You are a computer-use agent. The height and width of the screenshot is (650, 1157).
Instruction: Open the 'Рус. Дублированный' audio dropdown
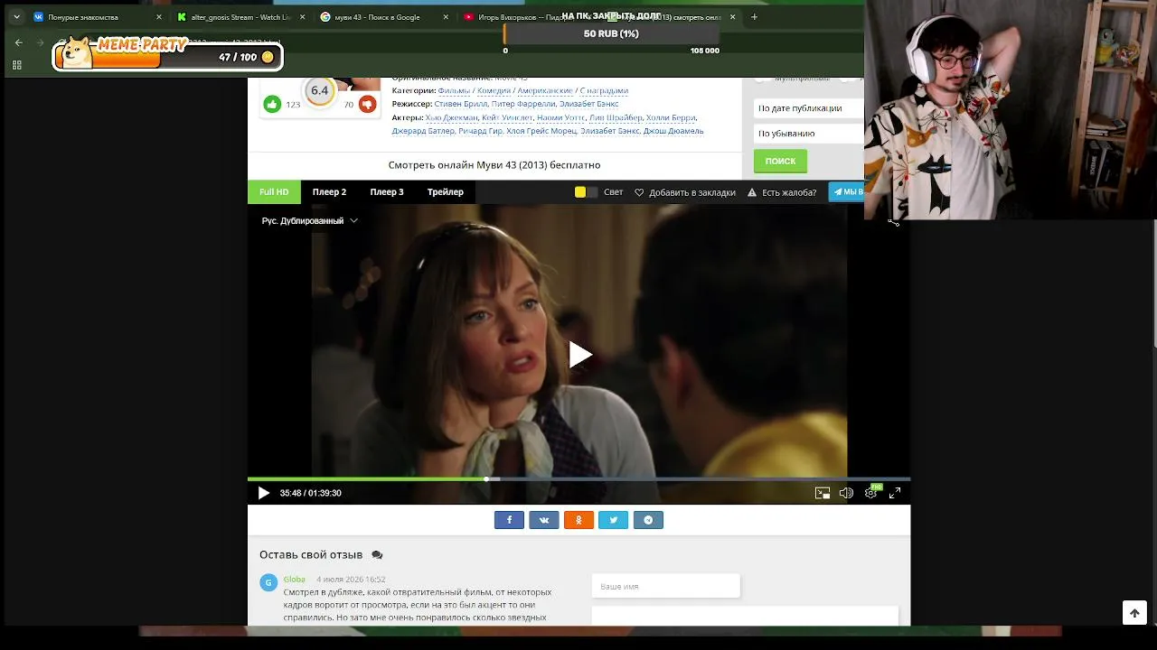coord(309,220)
